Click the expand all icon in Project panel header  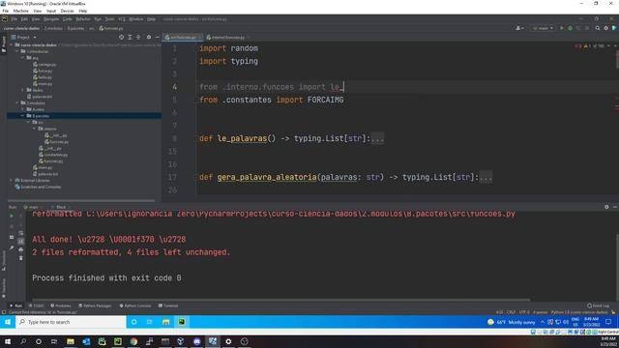tap(130, 37)
